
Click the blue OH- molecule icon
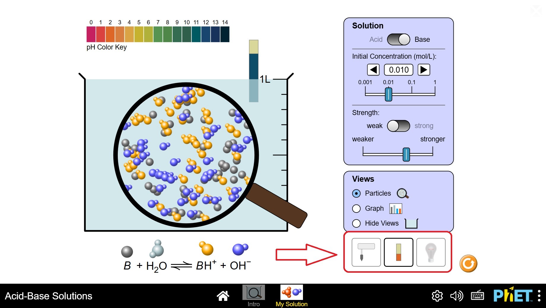coord(240,249)
